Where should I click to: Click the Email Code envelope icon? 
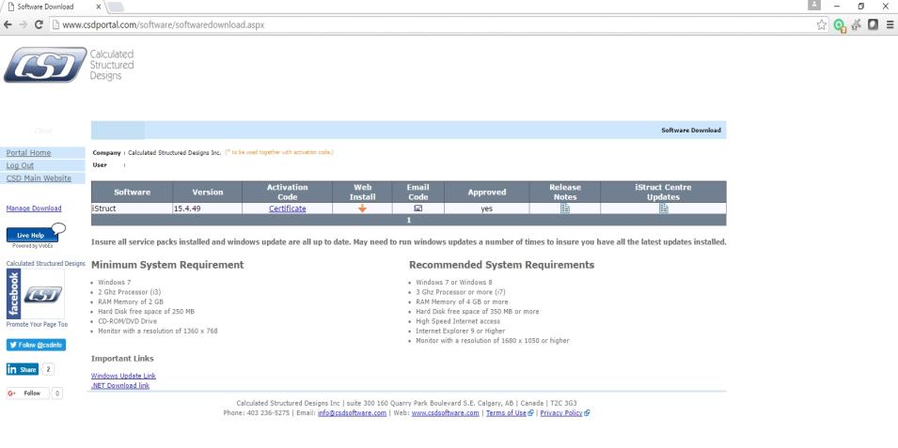coord(417,209)
